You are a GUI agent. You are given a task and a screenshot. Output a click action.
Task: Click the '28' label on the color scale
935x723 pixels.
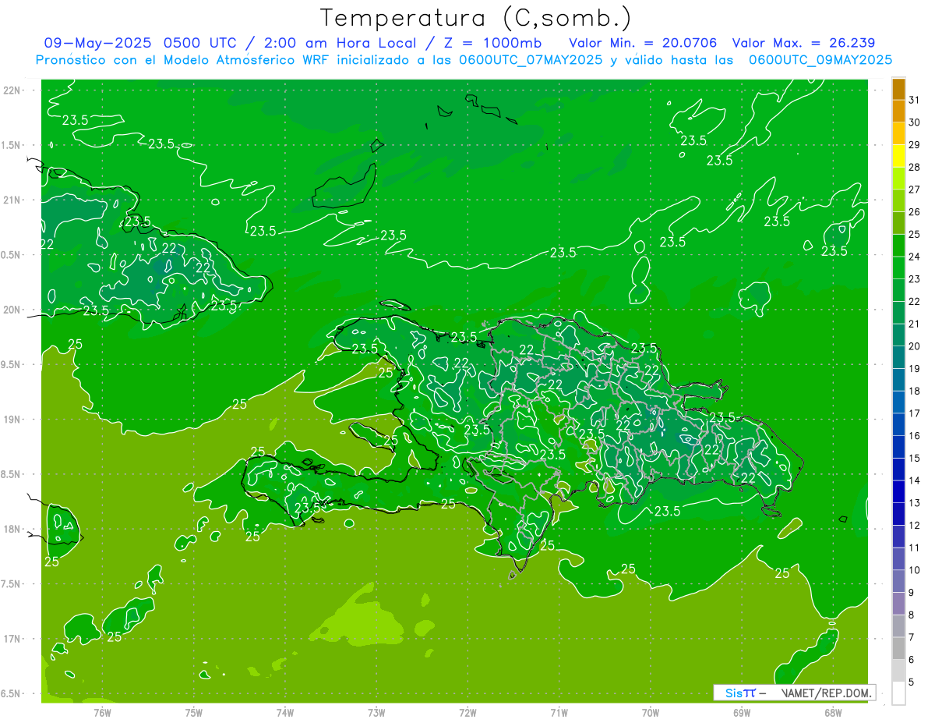pyautogui.click(x=914, y=167)
